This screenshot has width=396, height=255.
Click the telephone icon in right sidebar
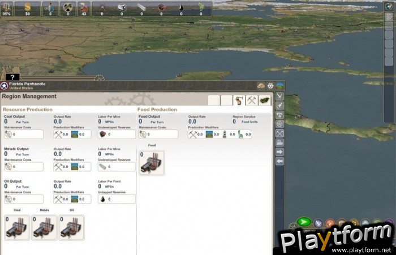pos(279,114)
